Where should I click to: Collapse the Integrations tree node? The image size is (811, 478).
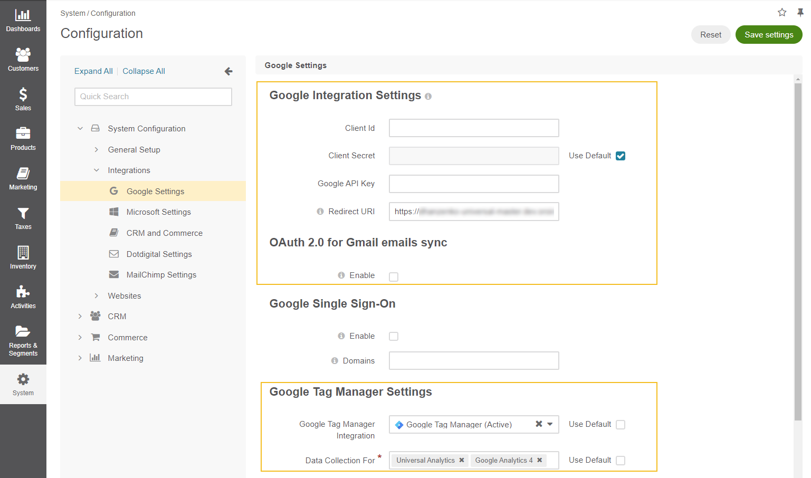point(96,170)
